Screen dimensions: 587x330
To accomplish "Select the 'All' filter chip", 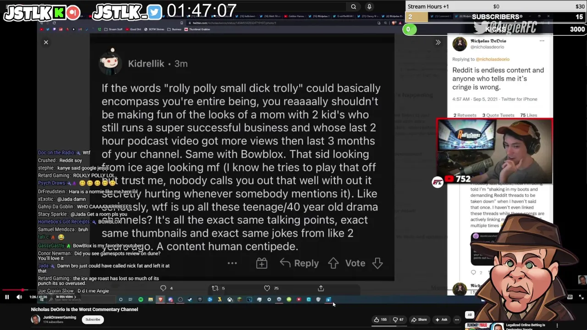I will point(470,315).
